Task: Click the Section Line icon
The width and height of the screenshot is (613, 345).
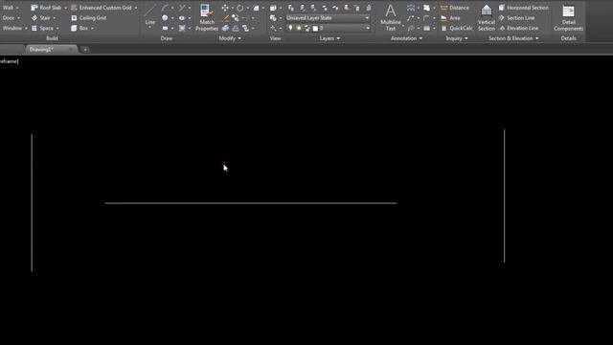Action: click(x=502, y=18)
